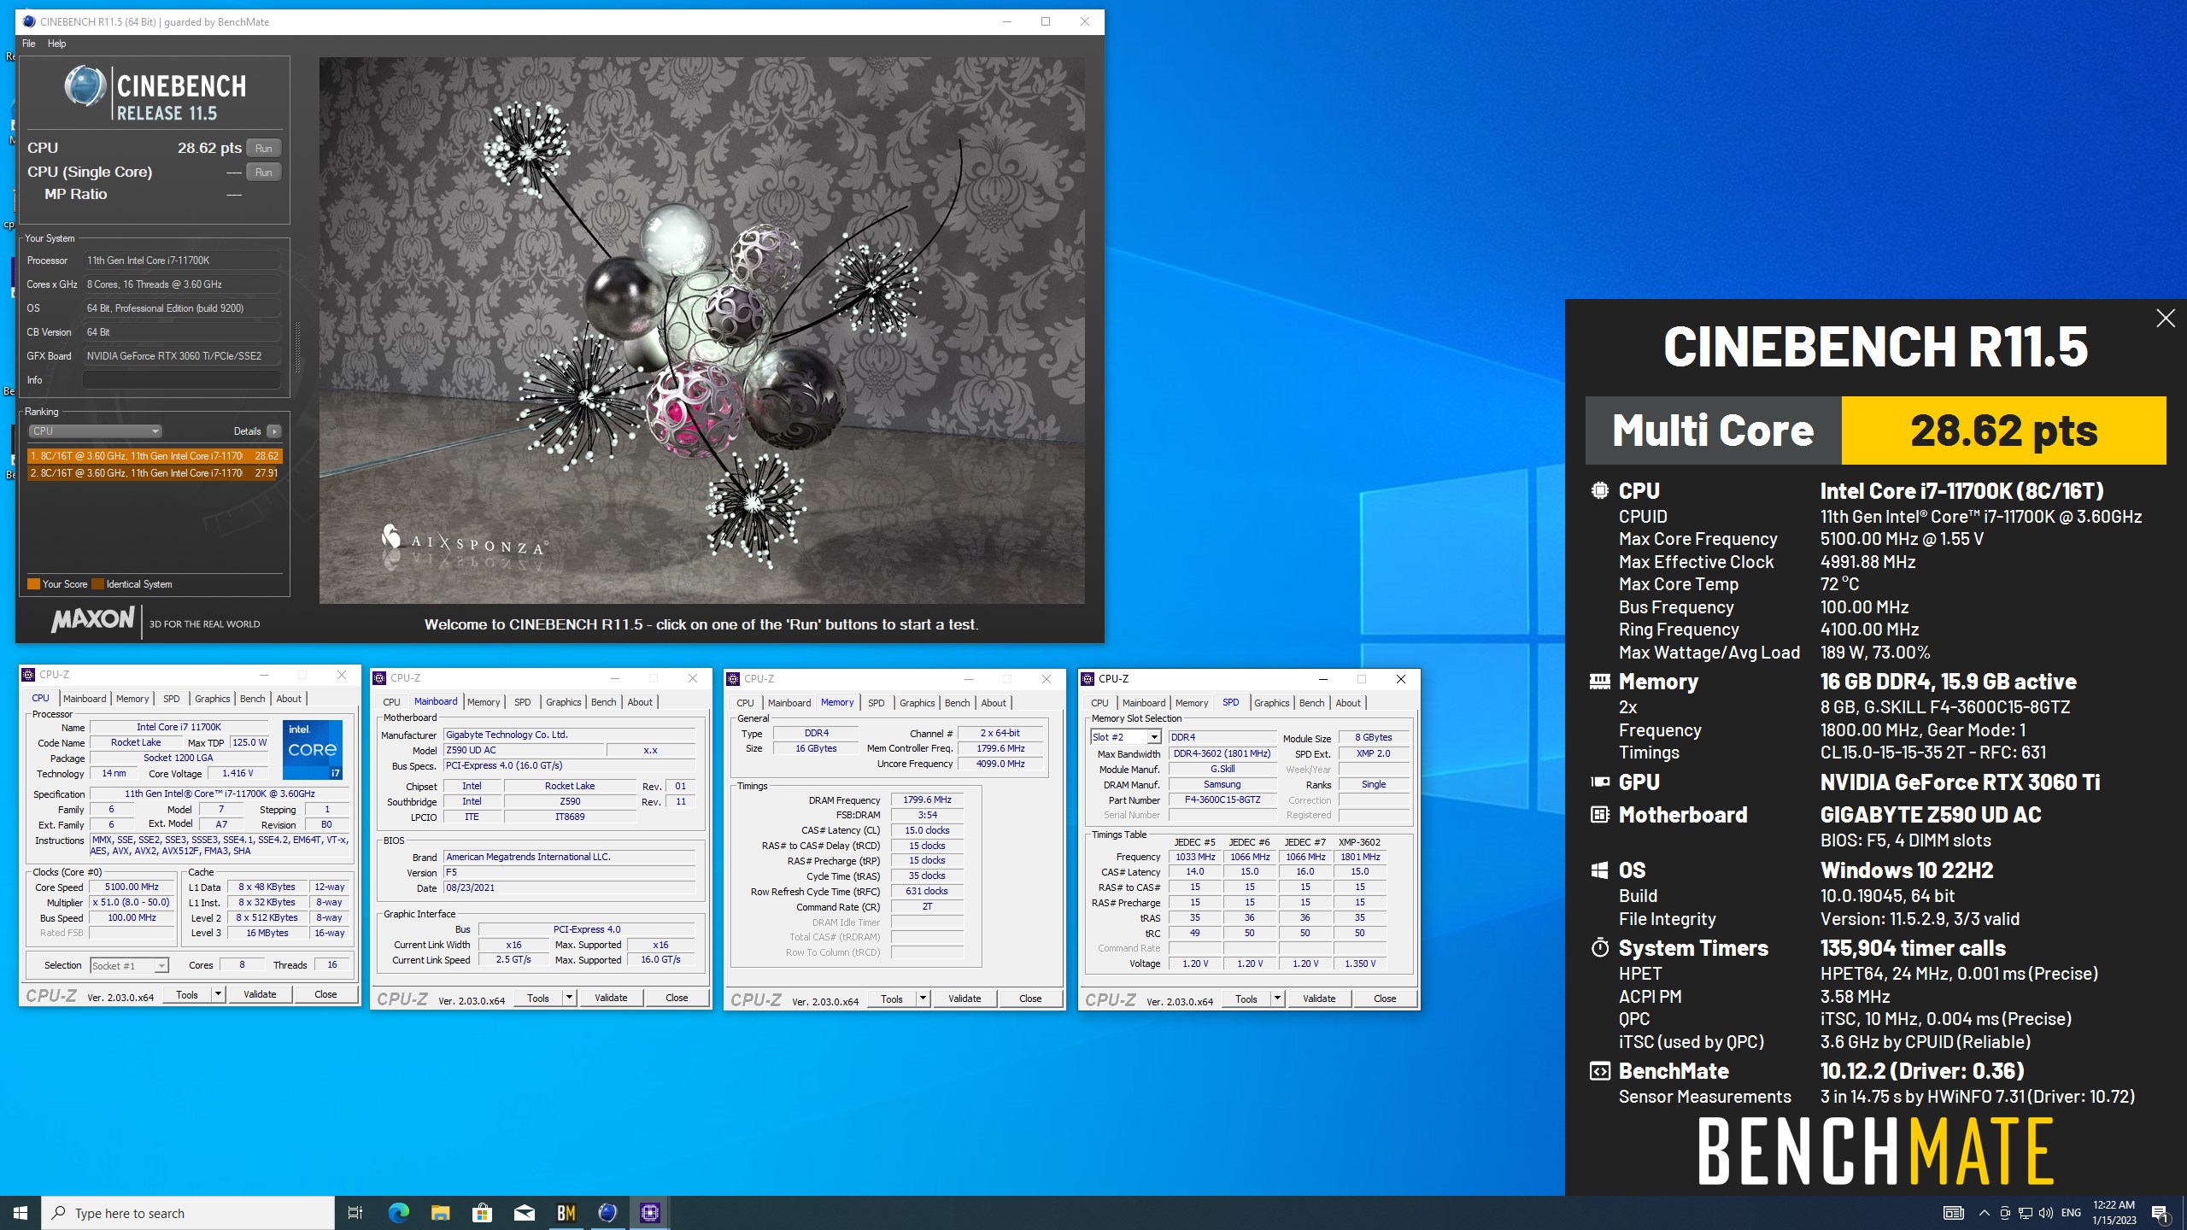2187x1230 pixels.
Task: Open File Explorer from the taskbar
Action: pyautogui.click(x=440, y=1213)
